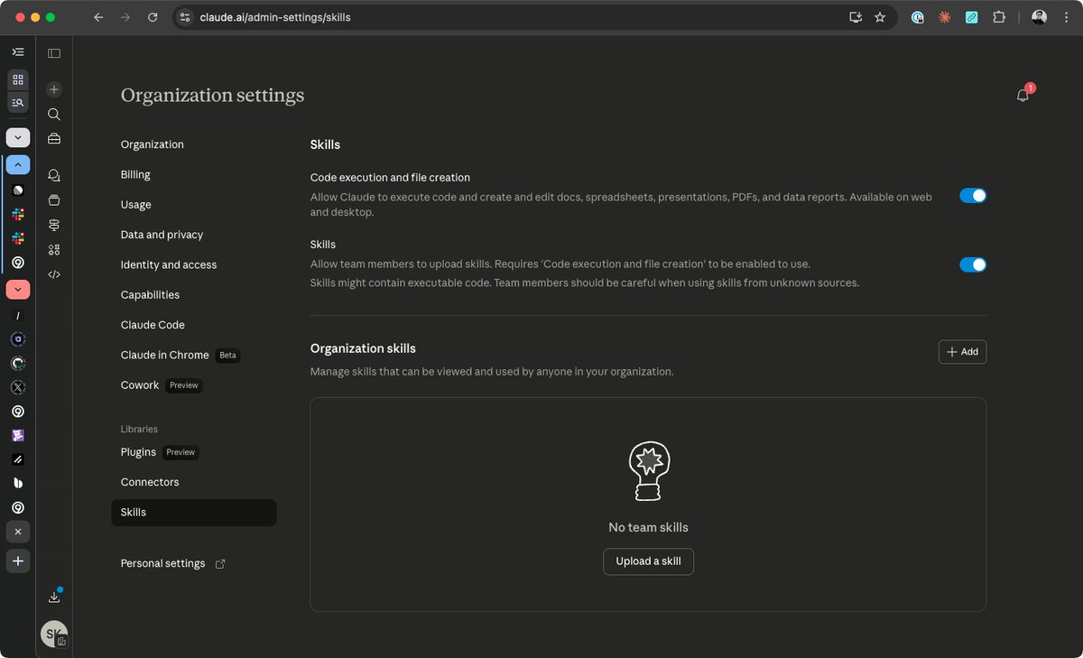1083x658 pixels.
Task: Open Identity and access settings
Action: pos(169,264)
